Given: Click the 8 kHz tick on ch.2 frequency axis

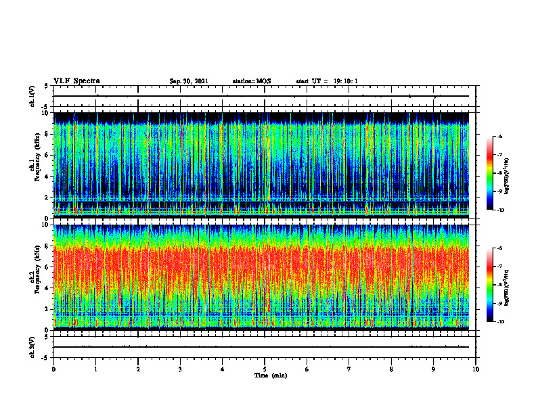Looking at the screenshot, I should coord(47,246).
